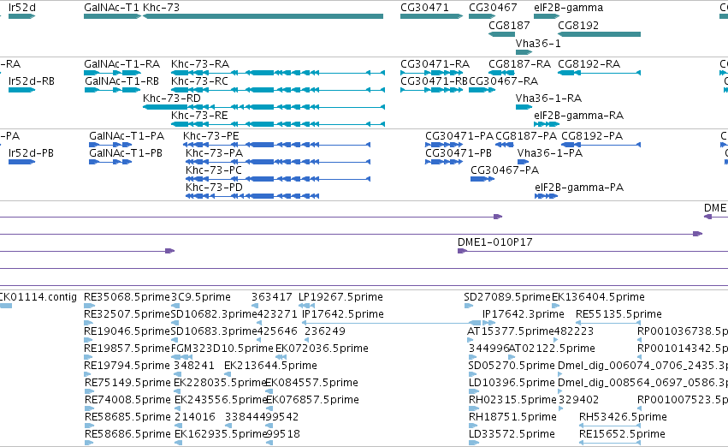Viewport: 728px width, 447px height.
Task: Click the Khc-73-RE transcript label
Action: 199,116
